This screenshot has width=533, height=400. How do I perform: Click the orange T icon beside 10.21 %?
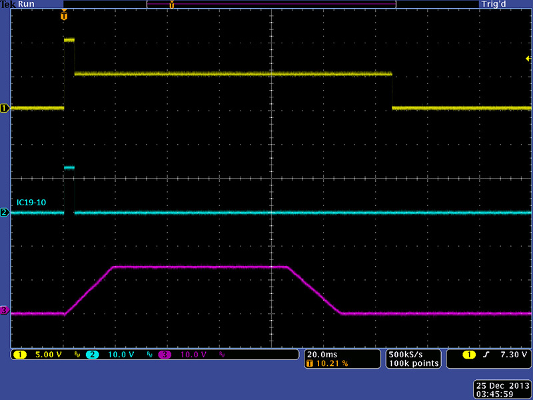point(310,363)
